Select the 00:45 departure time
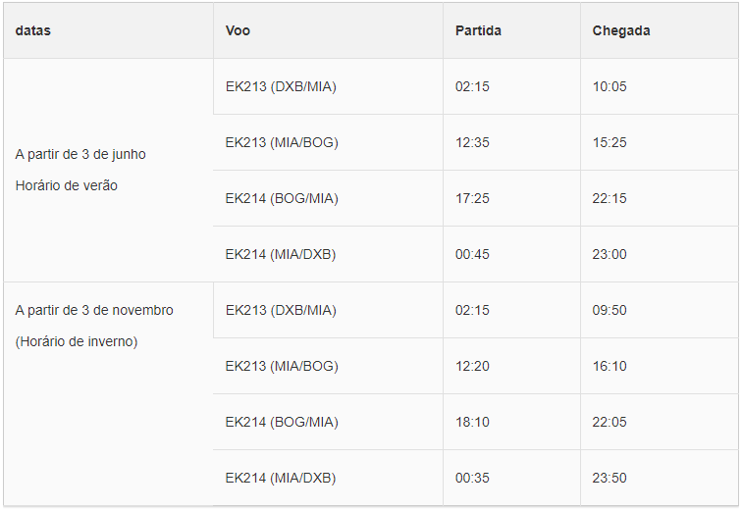 coord(472,254)
